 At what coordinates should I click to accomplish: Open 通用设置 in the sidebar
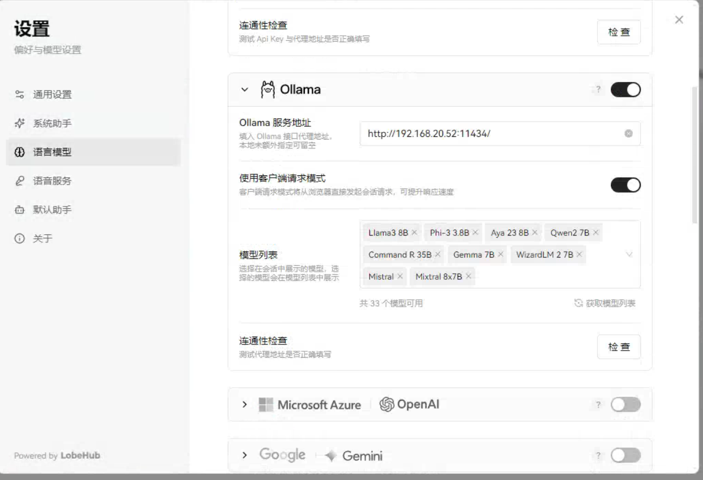93,95
